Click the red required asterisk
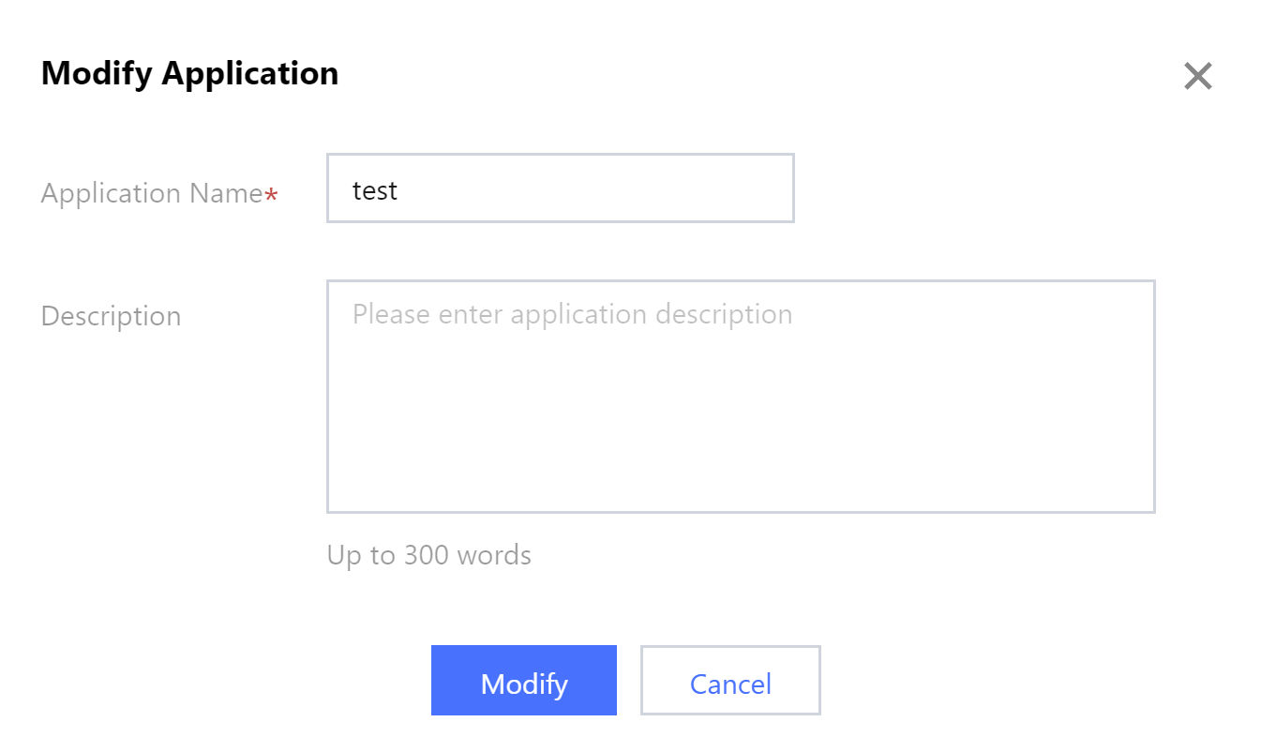 [271, 196]
